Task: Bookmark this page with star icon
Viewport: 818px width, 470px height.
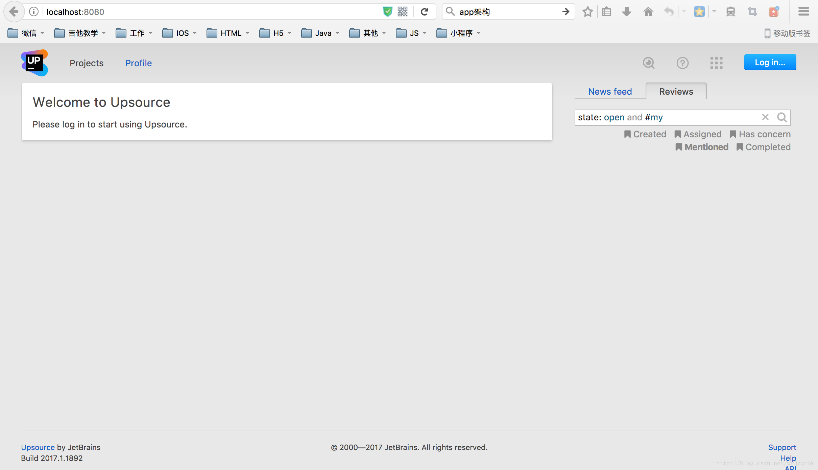Action: coord(587,12)
